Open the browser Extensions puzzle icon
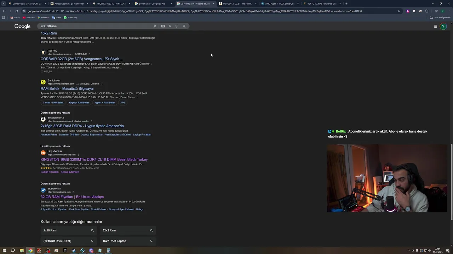The image size is (453, 254). click(x=427, y=11)
